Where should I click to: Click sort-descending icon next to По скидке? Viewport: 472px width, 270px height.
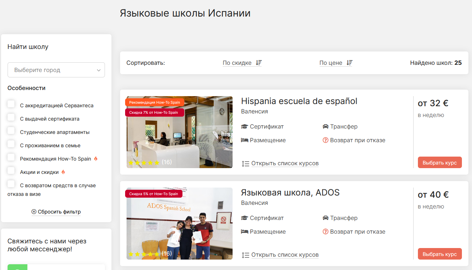[x=259, y=63]
